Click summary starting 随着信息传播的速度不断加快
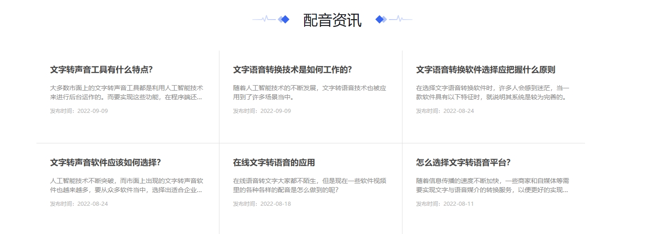The height and width of the screenshot is (234, 652). tap(492, 185)
